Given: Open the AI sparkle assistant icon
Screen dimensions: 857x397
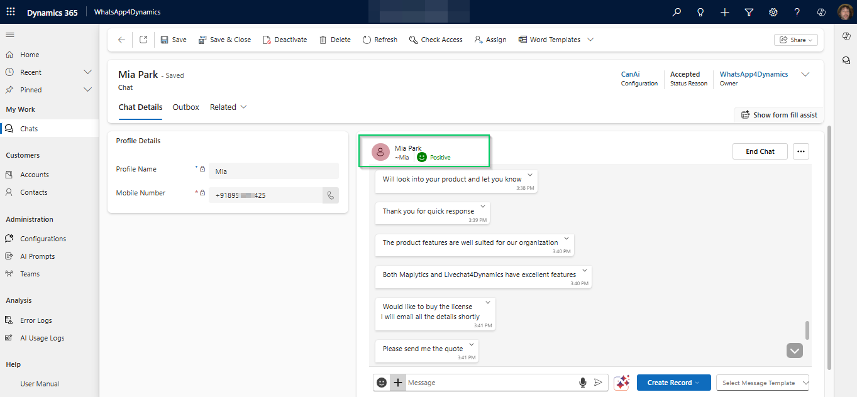Looking at the screenshot, I should click(622, 383).
